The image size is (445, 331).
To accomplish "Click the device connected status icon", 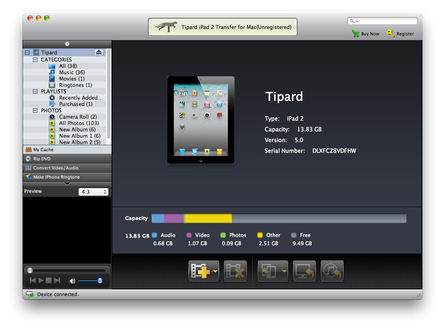I will (30, 294).
